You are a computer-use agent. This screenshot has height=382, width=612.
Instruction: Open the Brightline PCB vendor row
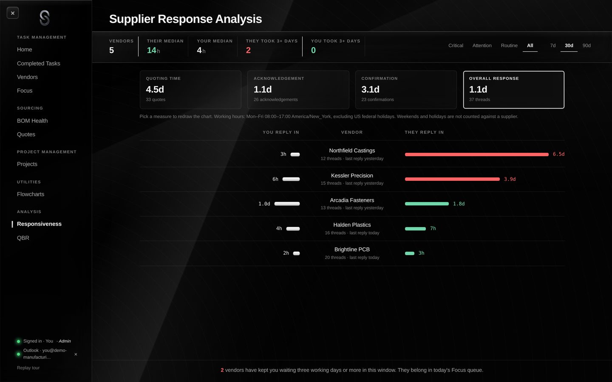pos(352,253)
